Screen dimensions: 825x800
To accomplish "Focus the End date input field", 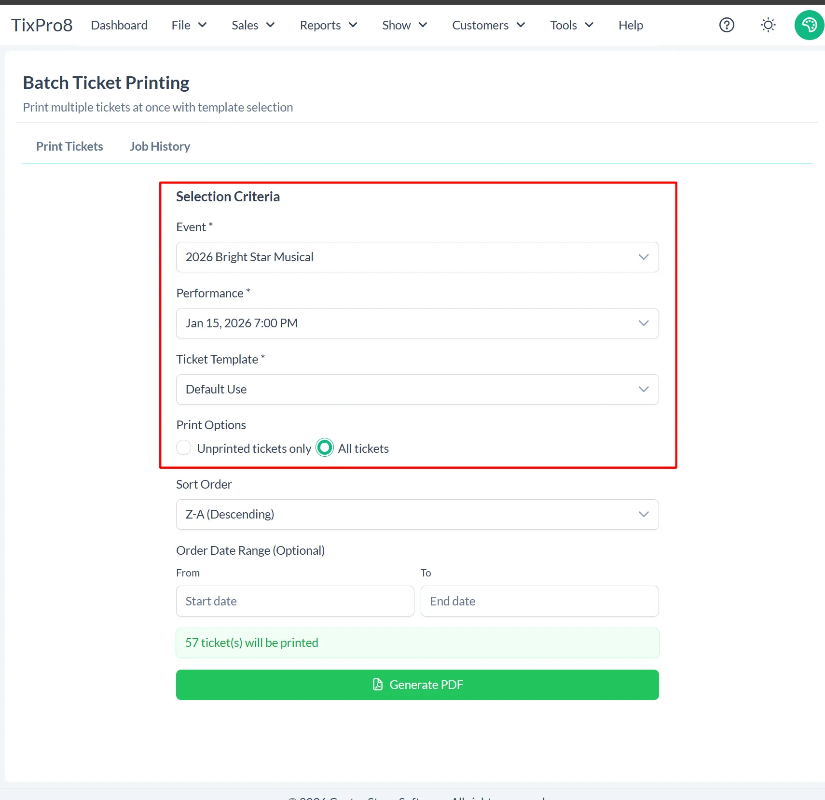I will 540,601.
